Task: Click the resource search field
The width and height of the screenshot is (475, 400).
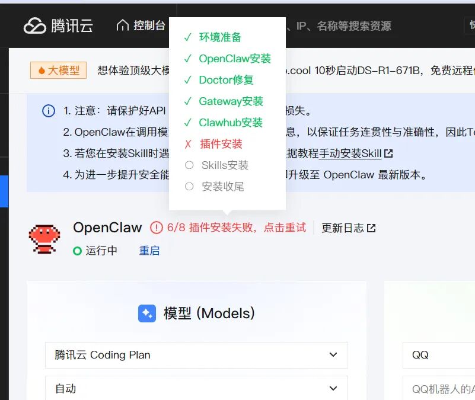Action: pos(339,26)
